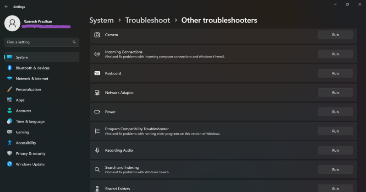366x192 pixels.
Task: Click the Time & language globe icon
Action: point(10,122)
